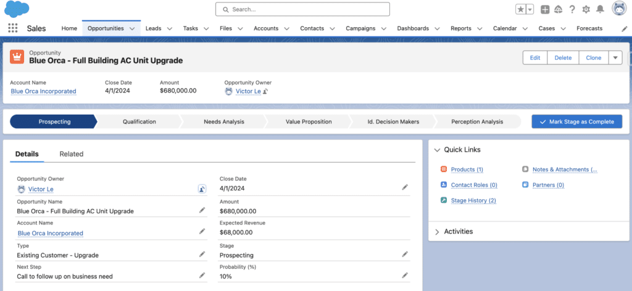The image size is (632, 291).
Task: Open the user profile avatar
Action: pos(619,9)
